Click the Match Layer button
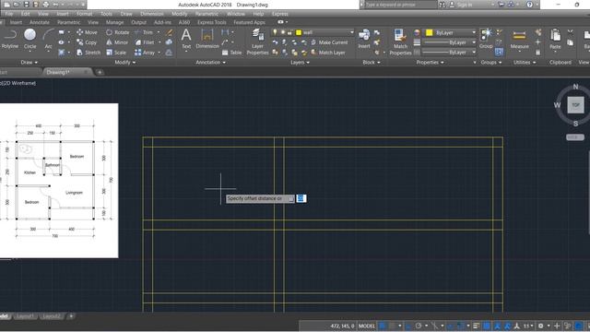This screenshot has height=332, width=590. [327, 53]
